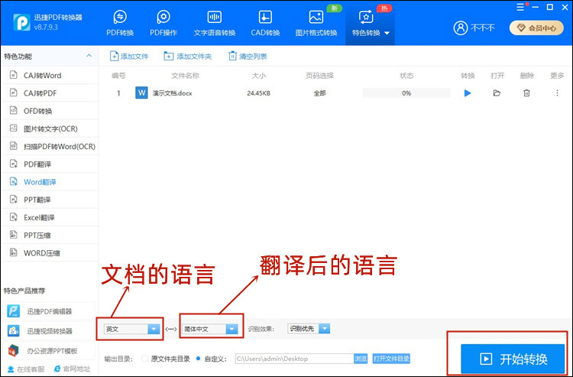Image resolution: width=573 pixels, height=377 pixels.
Task: Click the 24.45KB file size cell
Action: click(258, 93)
